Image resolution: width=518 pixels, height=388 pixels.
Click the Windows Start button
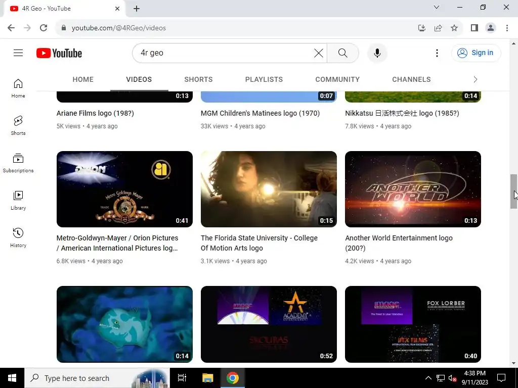pyautogui.click(x=12, y=378)
